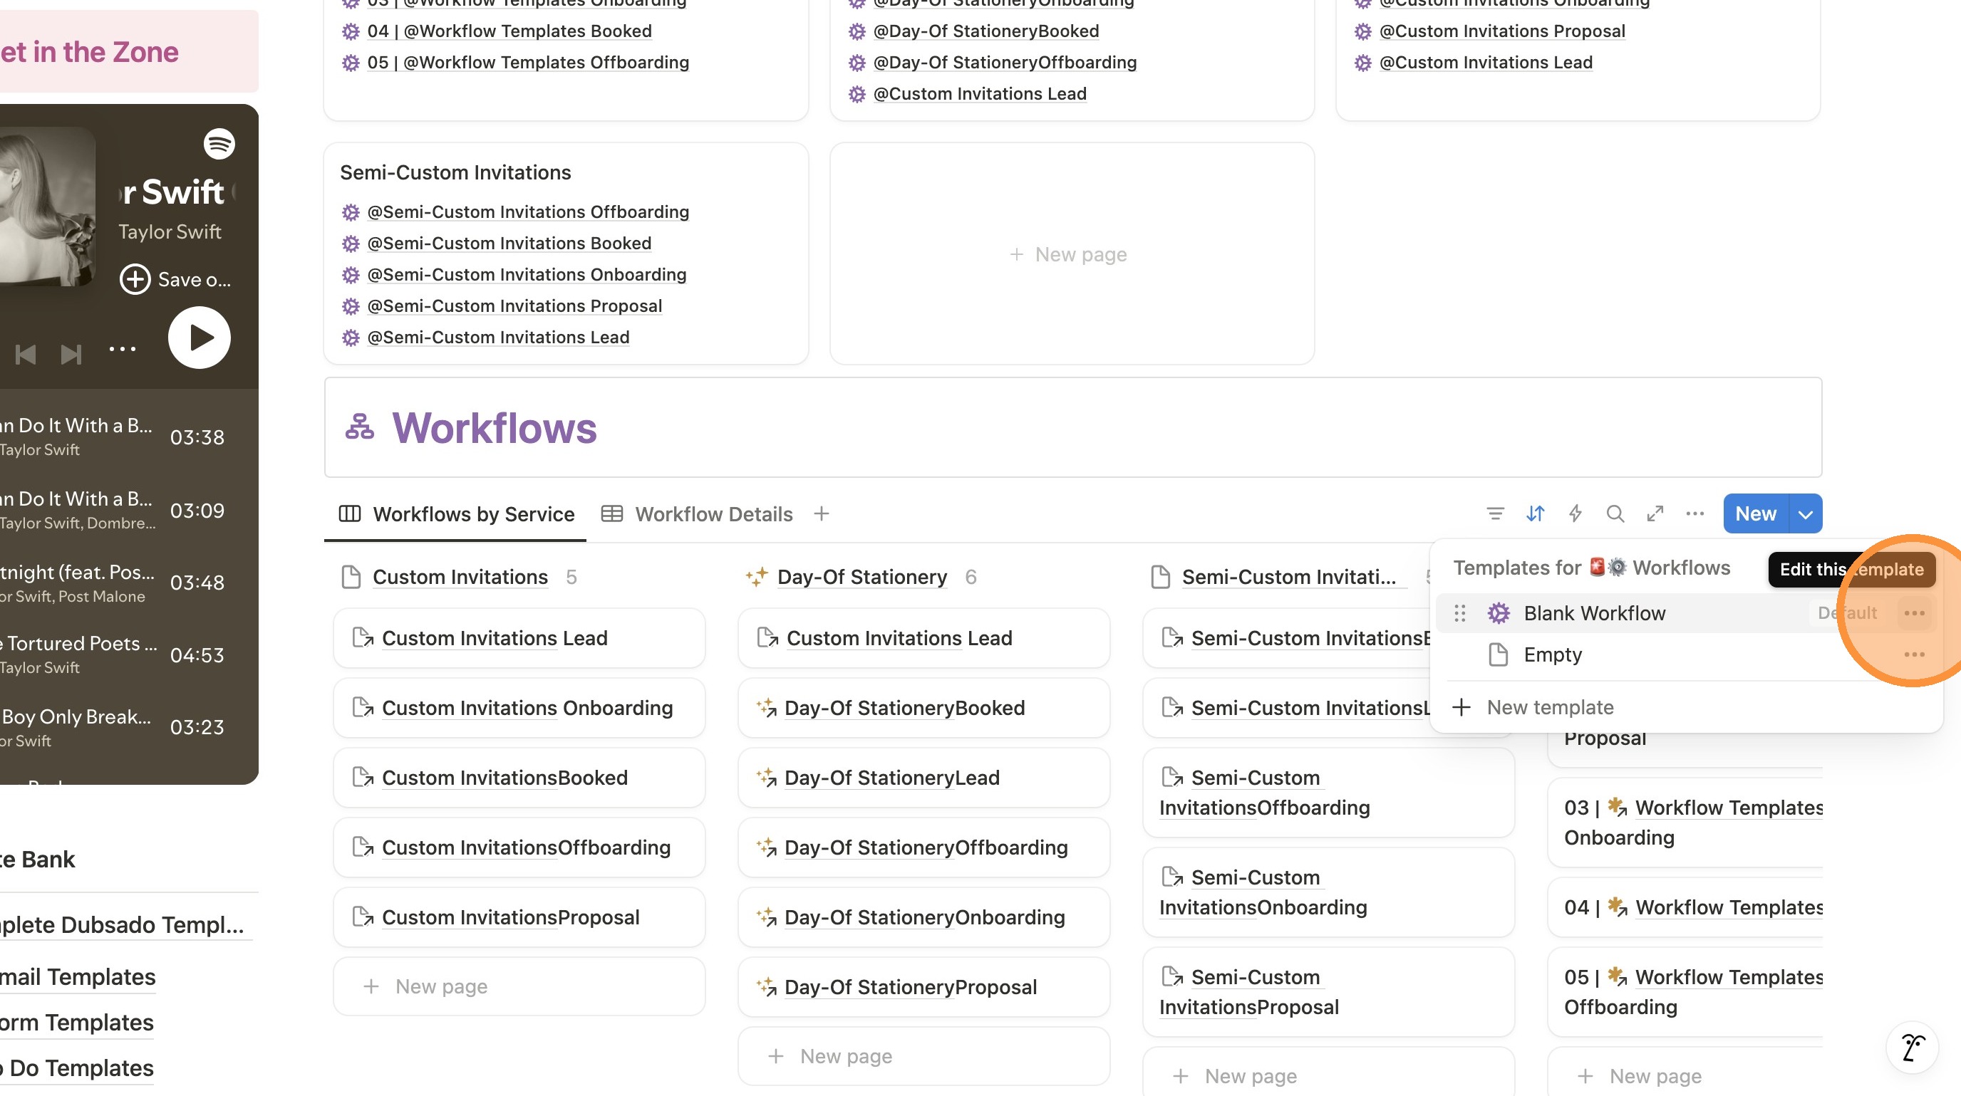Open 03 | Workflow Templates Onboarding card
This screenshot has height=1096, width=1961.
(x=1685, y=823)
